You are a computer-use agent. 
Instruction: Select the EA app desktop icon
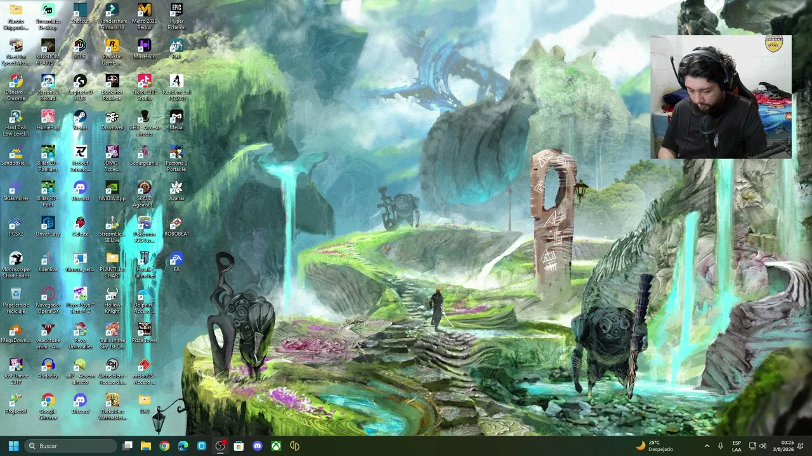176,262
